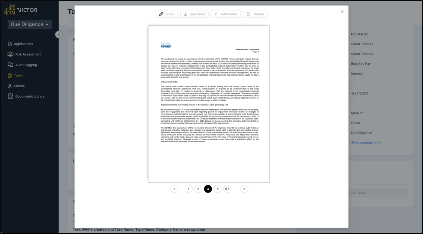Delete the document
The height and width of the screenshot is (234, 423).
click(x=255, y=14)
